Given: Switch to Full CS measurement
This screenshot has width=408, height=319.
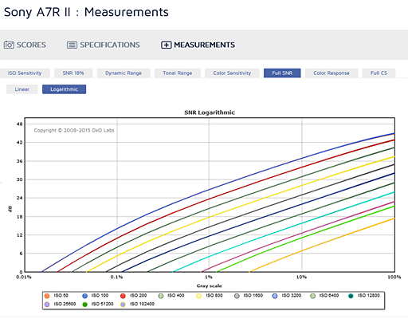Looking at the screenshot, I should (x=379, y=73).
